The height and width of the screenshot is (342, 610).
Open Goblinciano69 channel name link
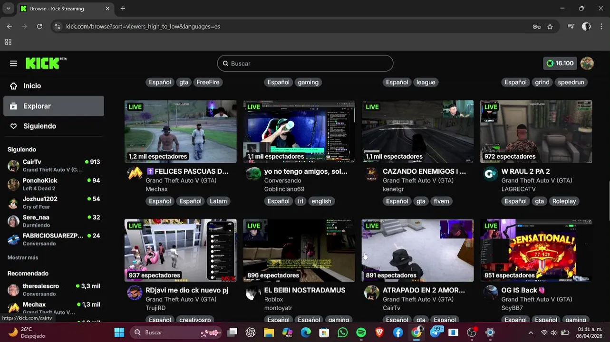click(x=284, y=189)
